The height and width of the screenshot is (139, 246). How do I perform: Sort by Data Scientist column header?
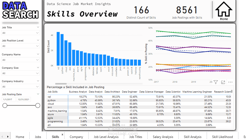(x=173, y=92)
